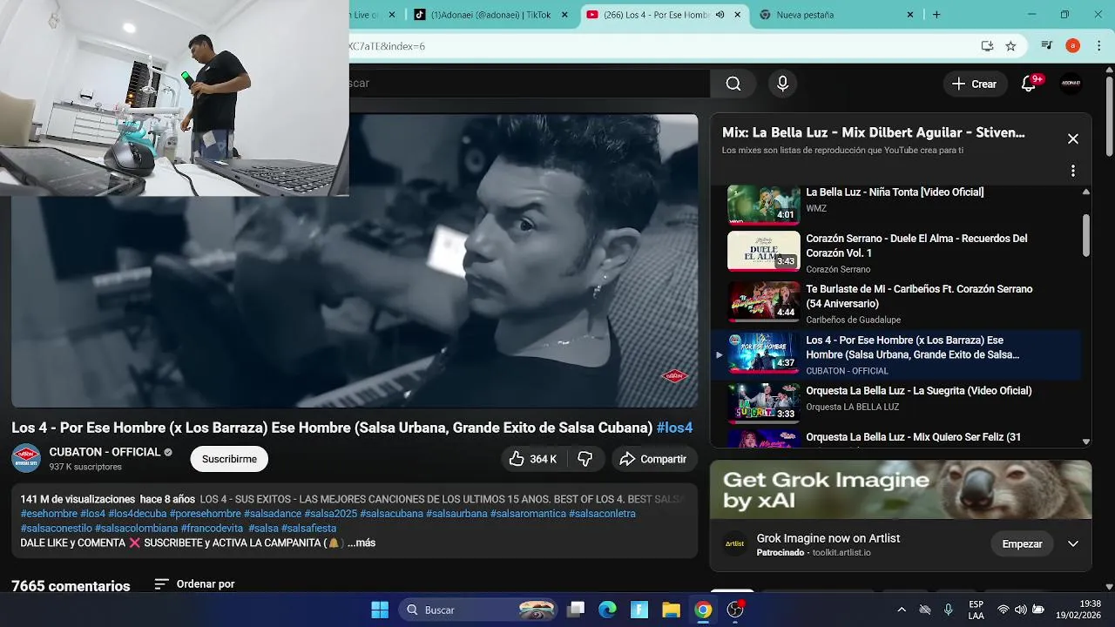The width and height of the screenshot is (1115, 627).
Task: Click the Suscribirme button
Action: click(229, 459)
